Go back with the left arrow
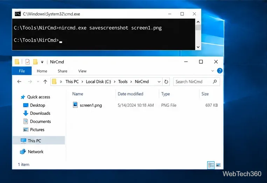267x183 pixels. 19,82
